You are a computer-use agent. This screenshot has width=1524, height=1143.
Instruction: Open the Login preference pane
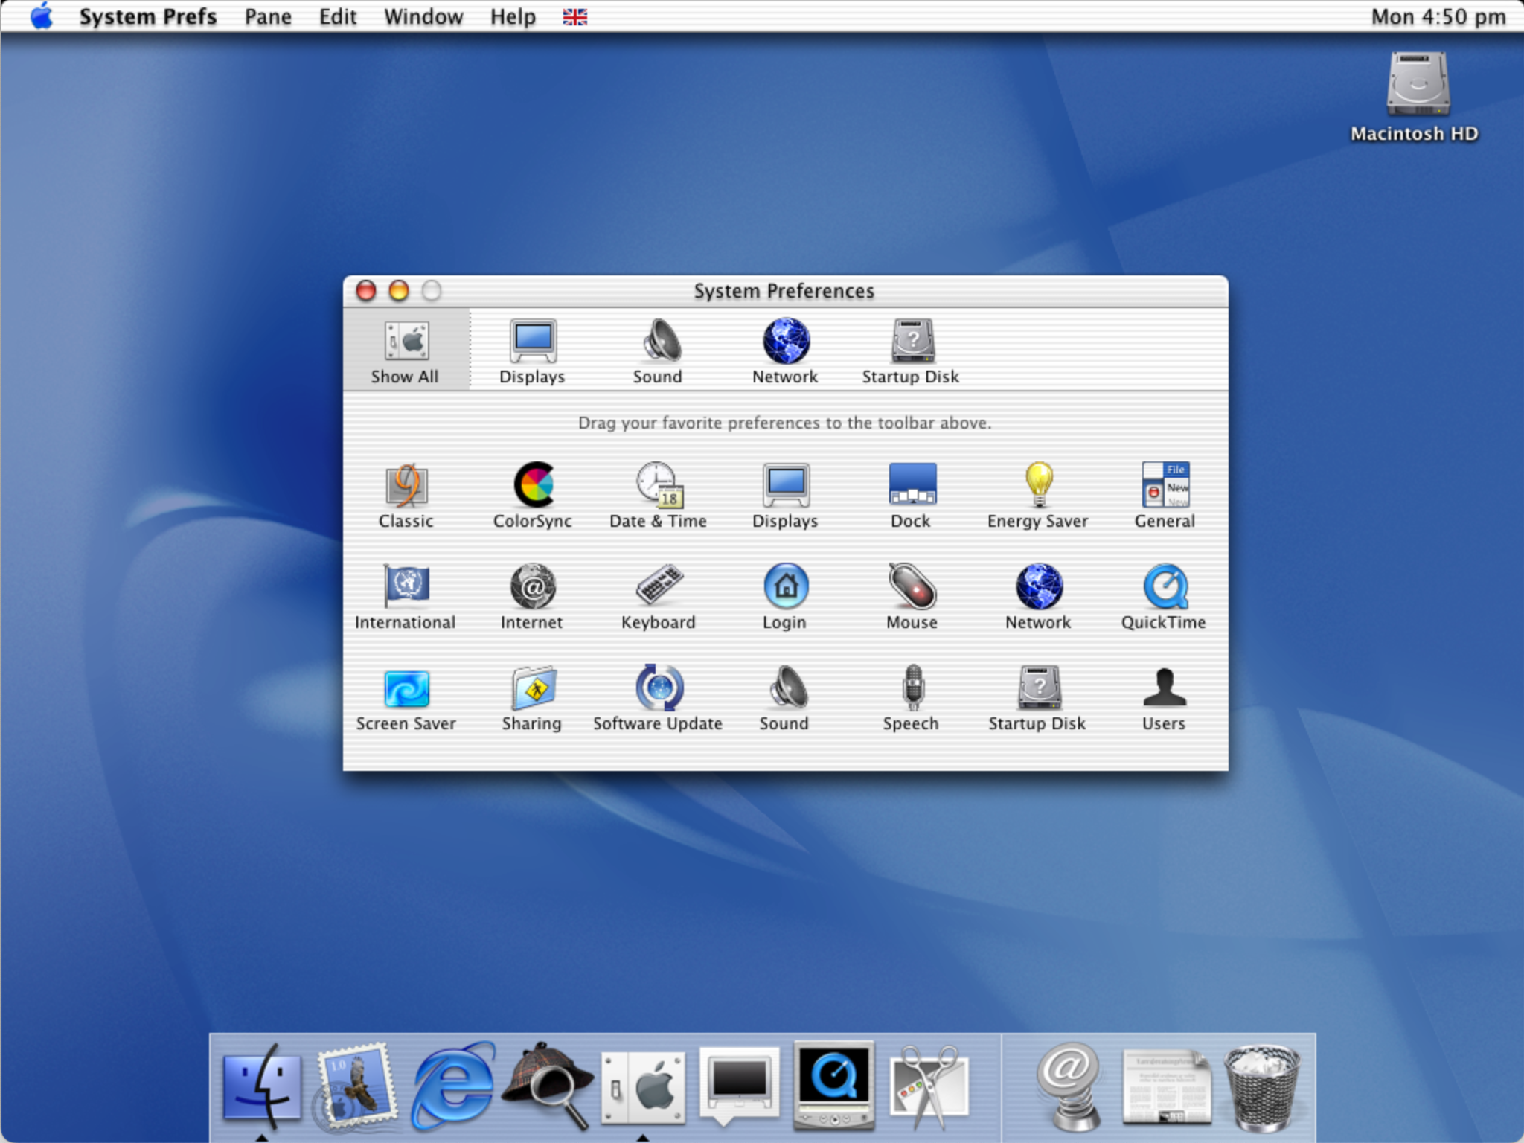click(785, 597)
